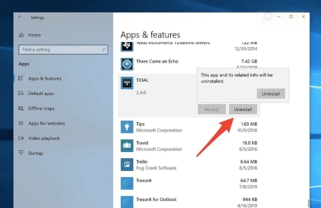Screen dimensions: 321x208
Task: Click the search magnifier icon
Action: (103, 50)
